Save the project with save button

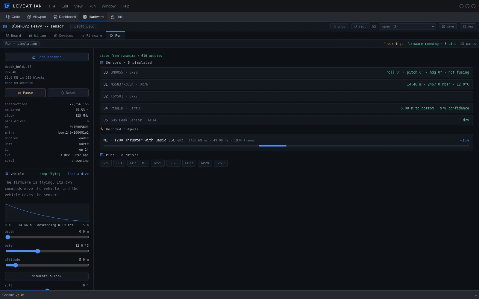click(448, 26)
